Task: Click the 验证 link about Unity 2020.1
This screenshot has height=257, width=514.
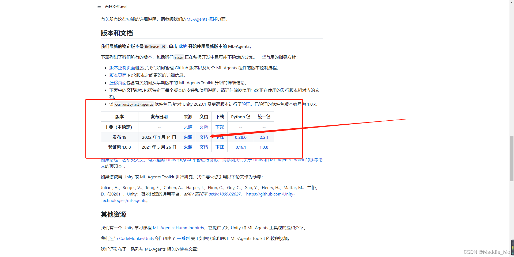Action: (x=246, y=104)
